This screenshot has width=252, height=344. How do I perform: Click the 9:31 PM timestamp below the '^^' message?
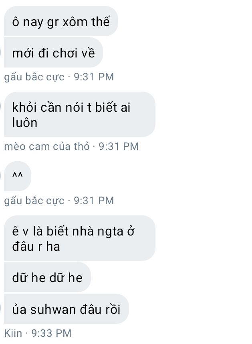click(94, 201)
